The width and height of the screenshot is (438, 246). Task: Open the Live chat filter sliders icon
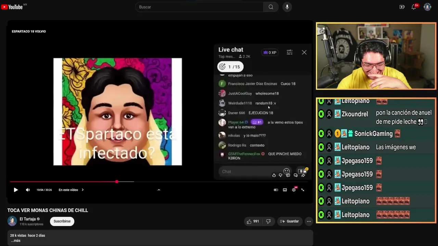point(289,52)
